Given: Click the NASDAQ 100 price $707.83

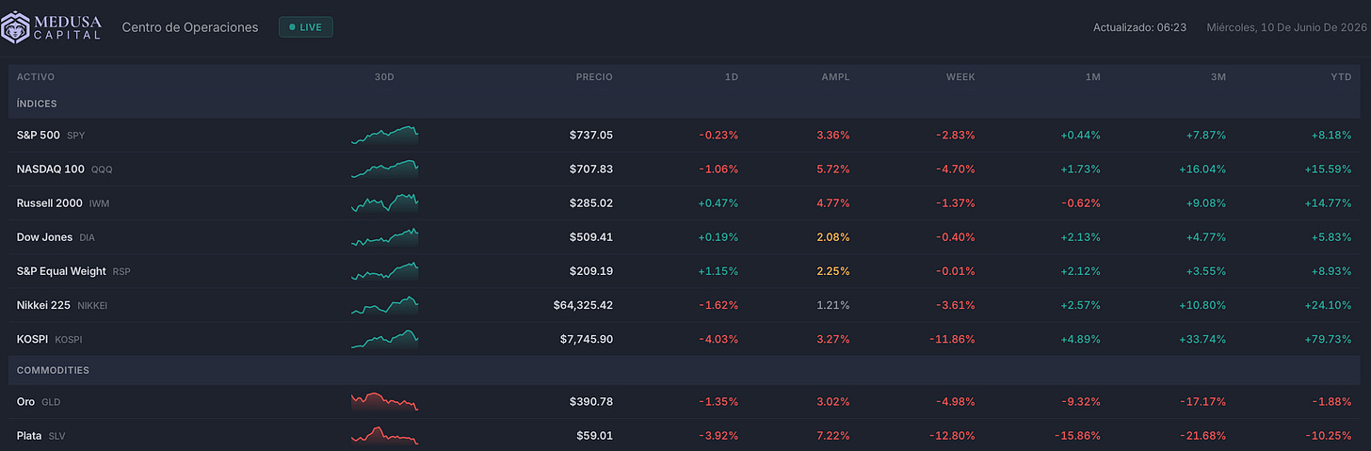Looking at the screenshot, I should (591, 169).
